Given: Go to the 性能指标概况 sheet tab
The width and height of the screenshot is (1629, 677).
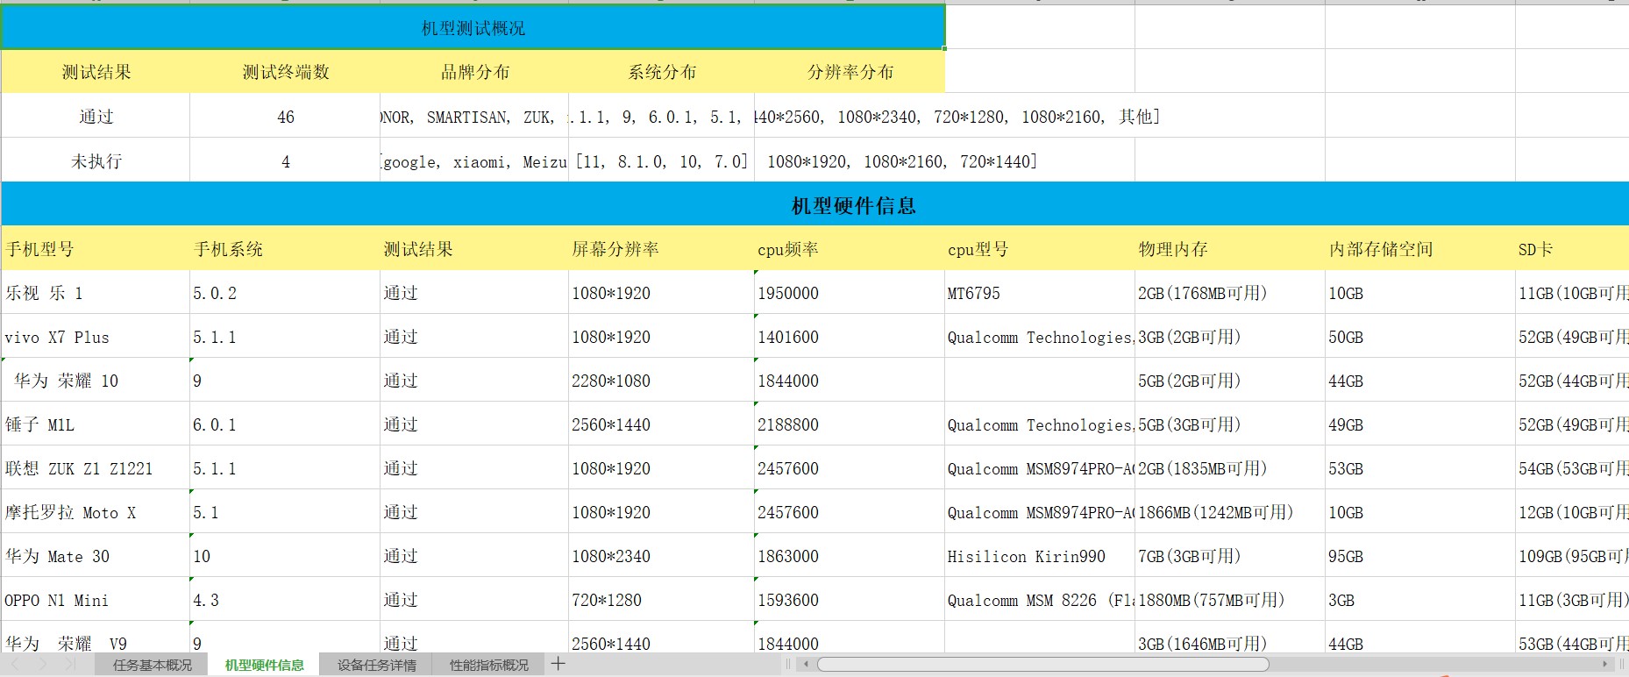Looking at the screenshot, I should (488, 665).
